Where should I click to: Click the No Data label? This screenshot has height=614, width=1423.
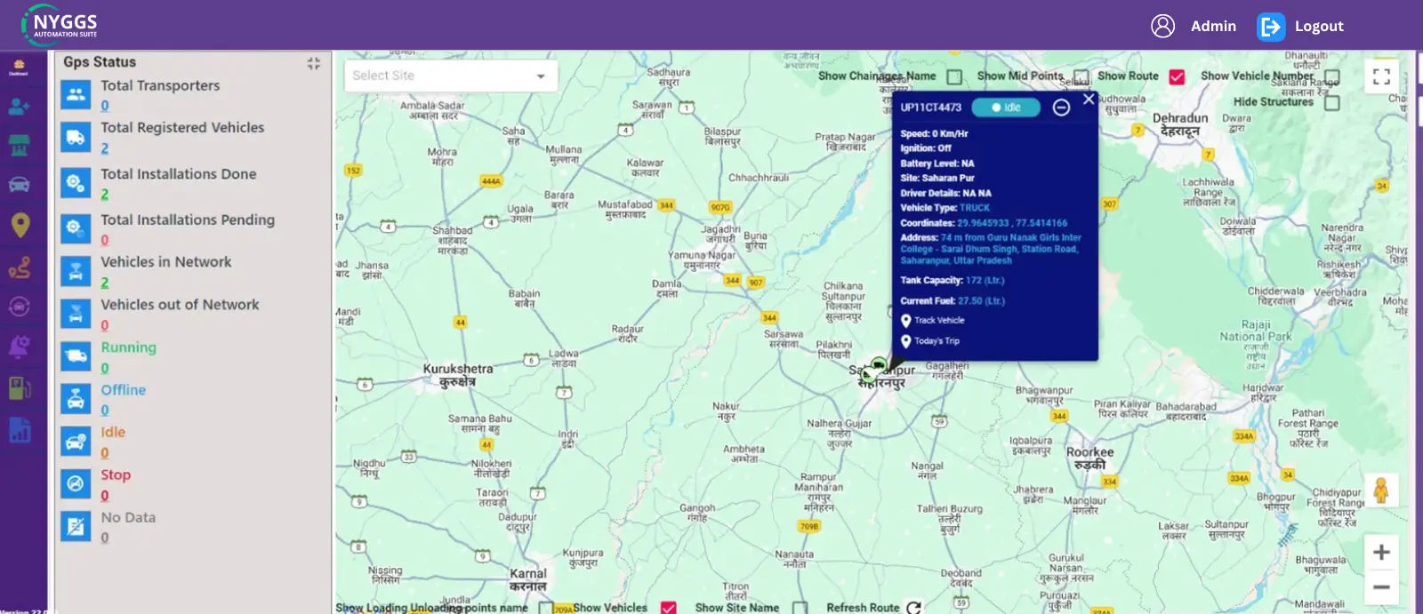pyautogui.click(x=128, y=518)
